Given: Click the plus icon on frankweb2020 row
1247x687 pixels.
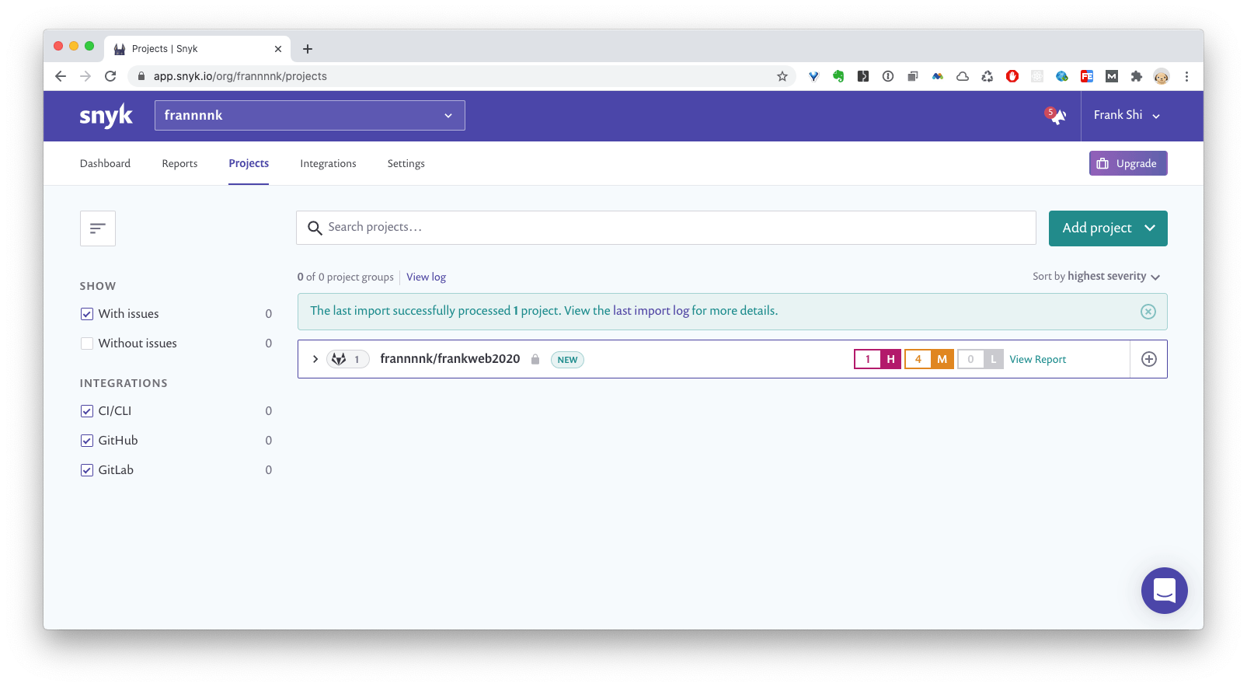Looking at the screenshot, I should tap(1148, 359).
